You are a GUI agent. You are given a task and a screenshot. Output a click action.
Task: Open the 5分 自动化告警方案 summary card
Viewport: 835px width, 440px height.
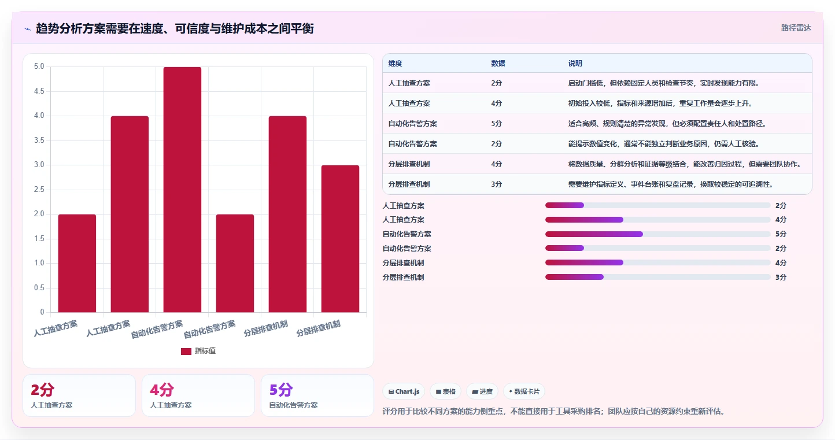pyautogui.click(x=317, y=395)
